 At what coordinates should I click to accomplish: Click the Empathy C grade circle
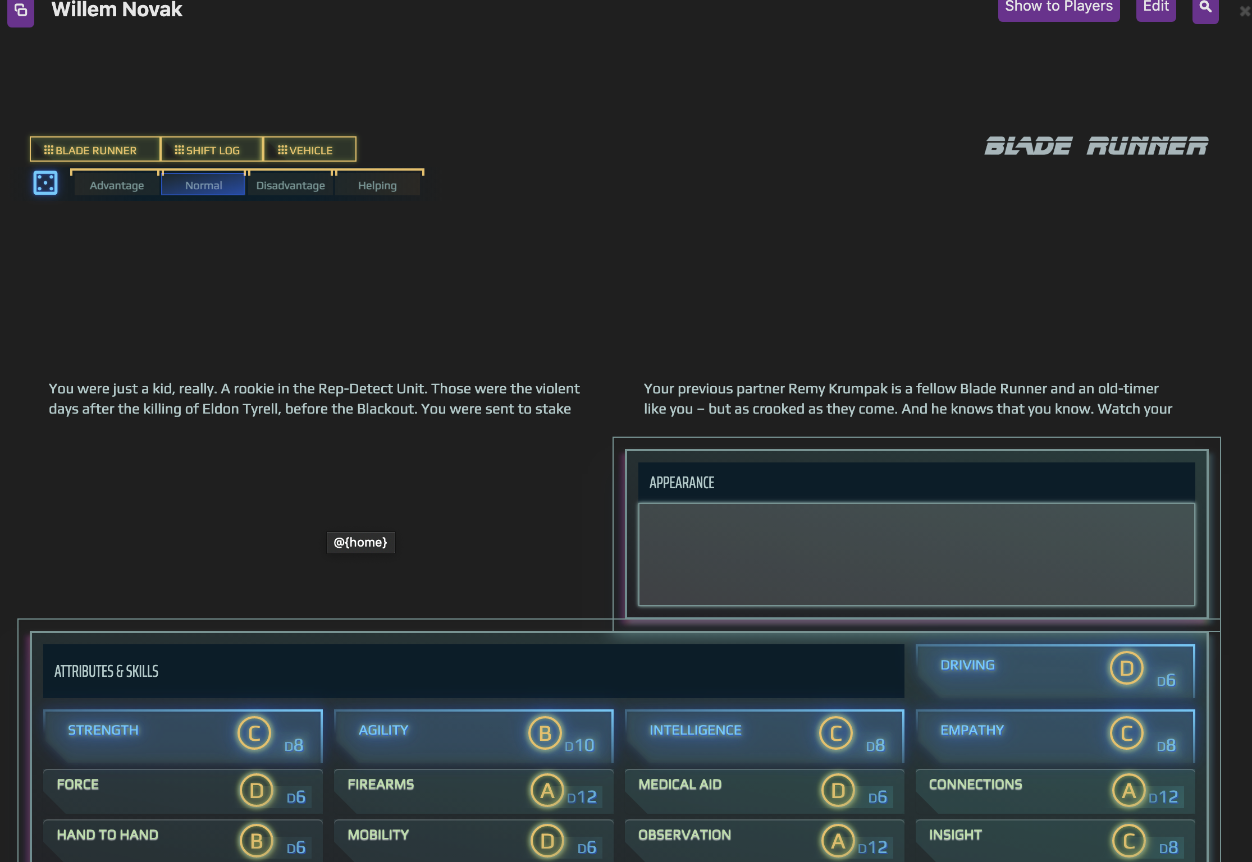pos(1127,733)
